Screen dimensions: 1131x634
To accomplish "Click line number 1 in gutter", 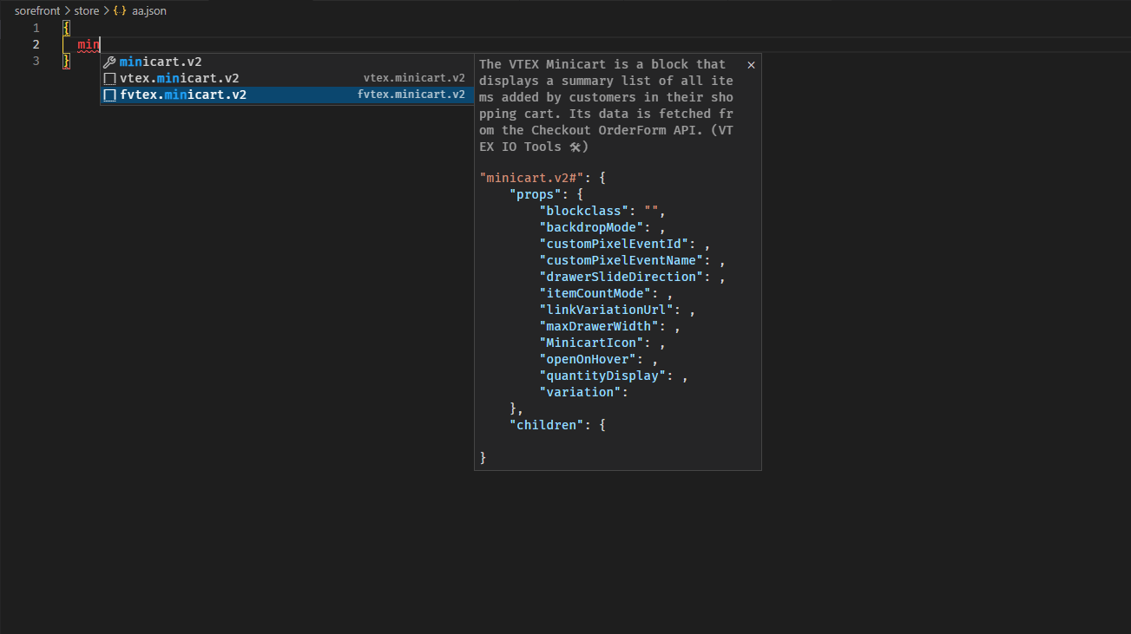I will click(x=36, y=28).
